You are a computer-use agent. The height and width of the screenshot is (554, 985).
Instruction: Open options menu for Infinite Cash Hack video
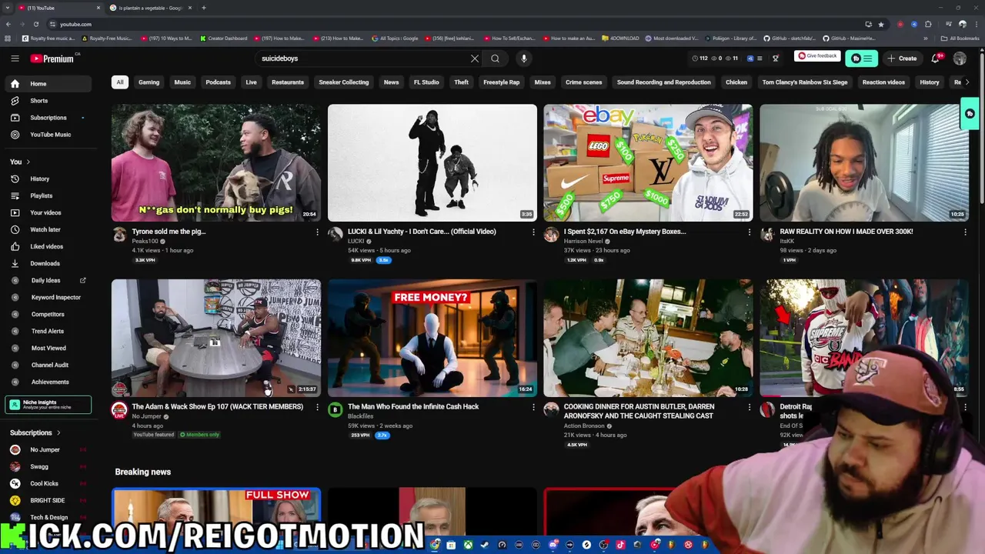[x=533, y=407]
